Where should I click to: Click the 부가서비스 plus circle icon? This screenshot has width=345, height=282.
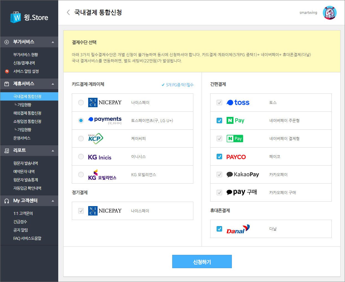(x=7, y=42)
